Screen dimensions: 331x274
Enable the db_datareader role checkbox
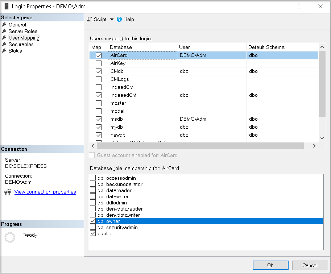click(x=93, y=190)
